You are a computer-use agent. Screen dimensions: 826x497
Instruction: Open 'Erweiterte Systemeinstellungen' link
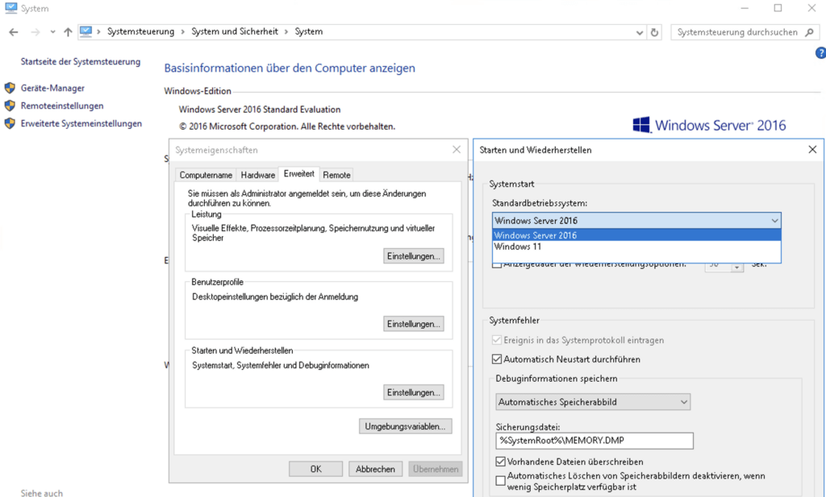pyautogui.click(x=81, y=124)
